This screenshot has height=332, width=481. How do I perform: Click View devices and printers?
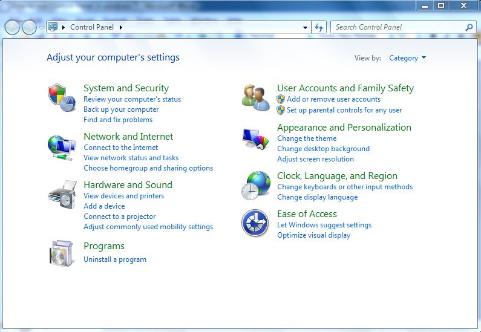click(x=123, y=196)
